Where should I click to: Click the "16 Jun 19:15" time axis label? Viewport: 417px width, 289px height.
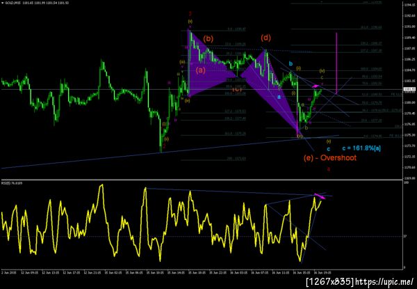(321, 273)
